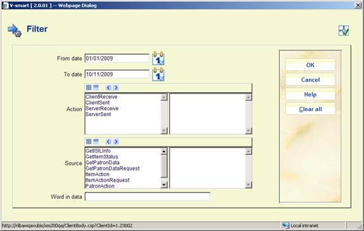The image size is (364, 231).
Task: Click the status bar URL text
Action: [x=67, y=225]
